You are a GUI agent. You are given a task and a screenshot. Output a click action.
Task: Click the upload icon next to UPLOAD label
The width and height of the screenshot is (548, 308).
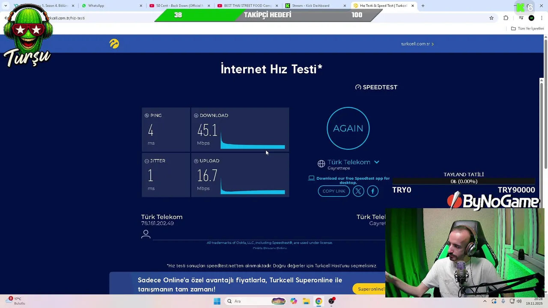[196, 161]
